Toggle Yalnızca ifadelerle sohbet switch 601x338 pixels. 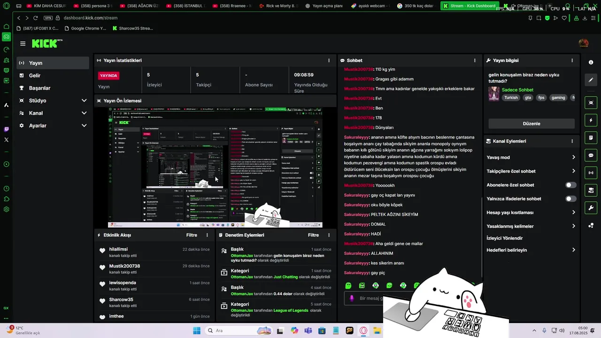pyautogui.click(x=570, y=199)
